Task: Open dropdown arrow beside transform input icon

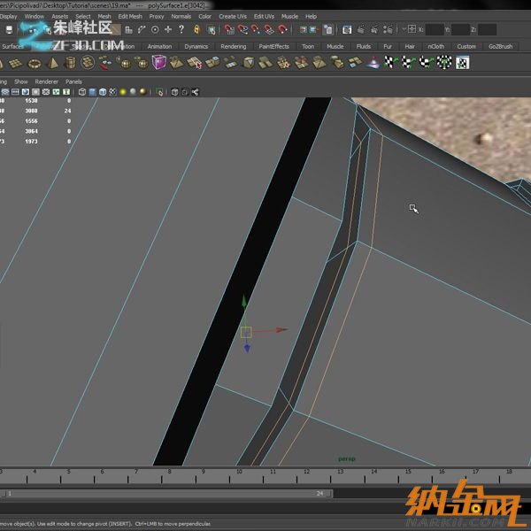Action: click(404, 29)
